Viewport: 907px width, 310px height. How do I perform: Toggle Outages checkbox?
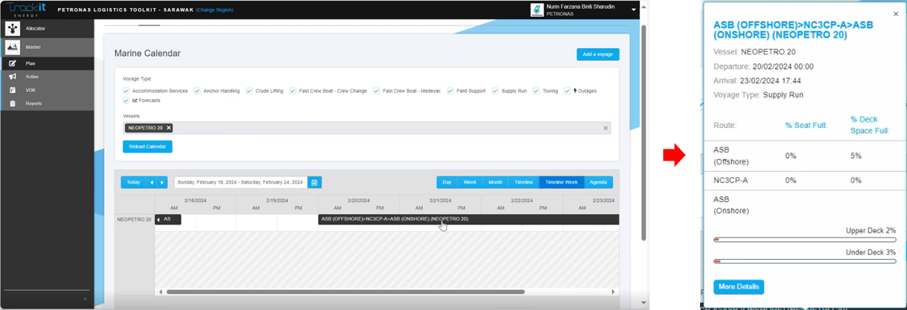point(567,91)
